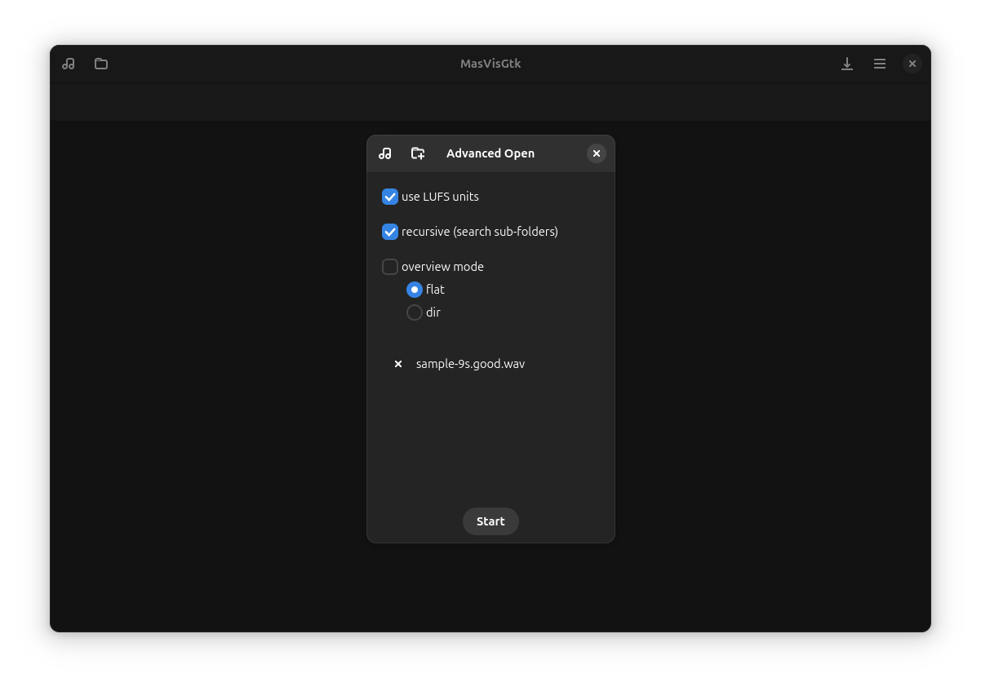This screenshot has height=687, width=981.
Task: Select the flat radio option
Action: pos(415,290)
